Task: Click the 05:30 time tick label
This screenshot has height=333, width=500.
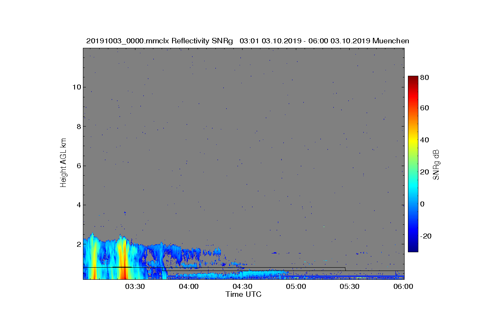Action: tap(350, 287)
